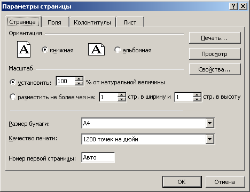Screen dimensions: 250x192
Task: Click the portrait orientation page icon
Action: tap(24, 49)
